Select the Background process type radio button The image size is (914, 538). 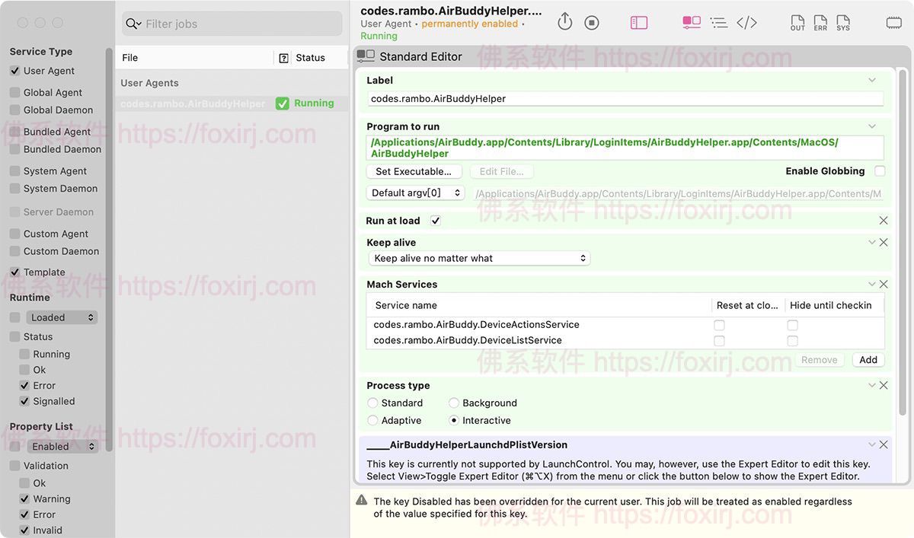point(454,403)
